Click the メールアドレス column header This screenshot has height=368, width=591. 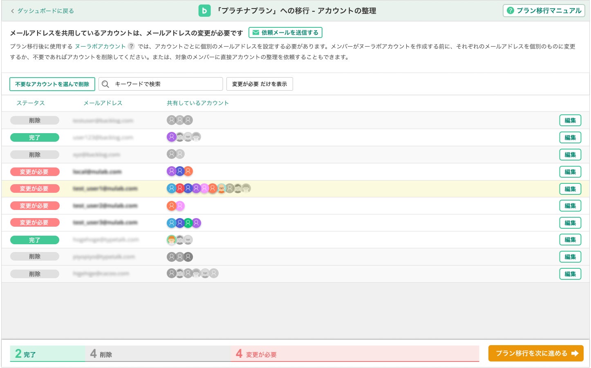(x=103, y=103)
